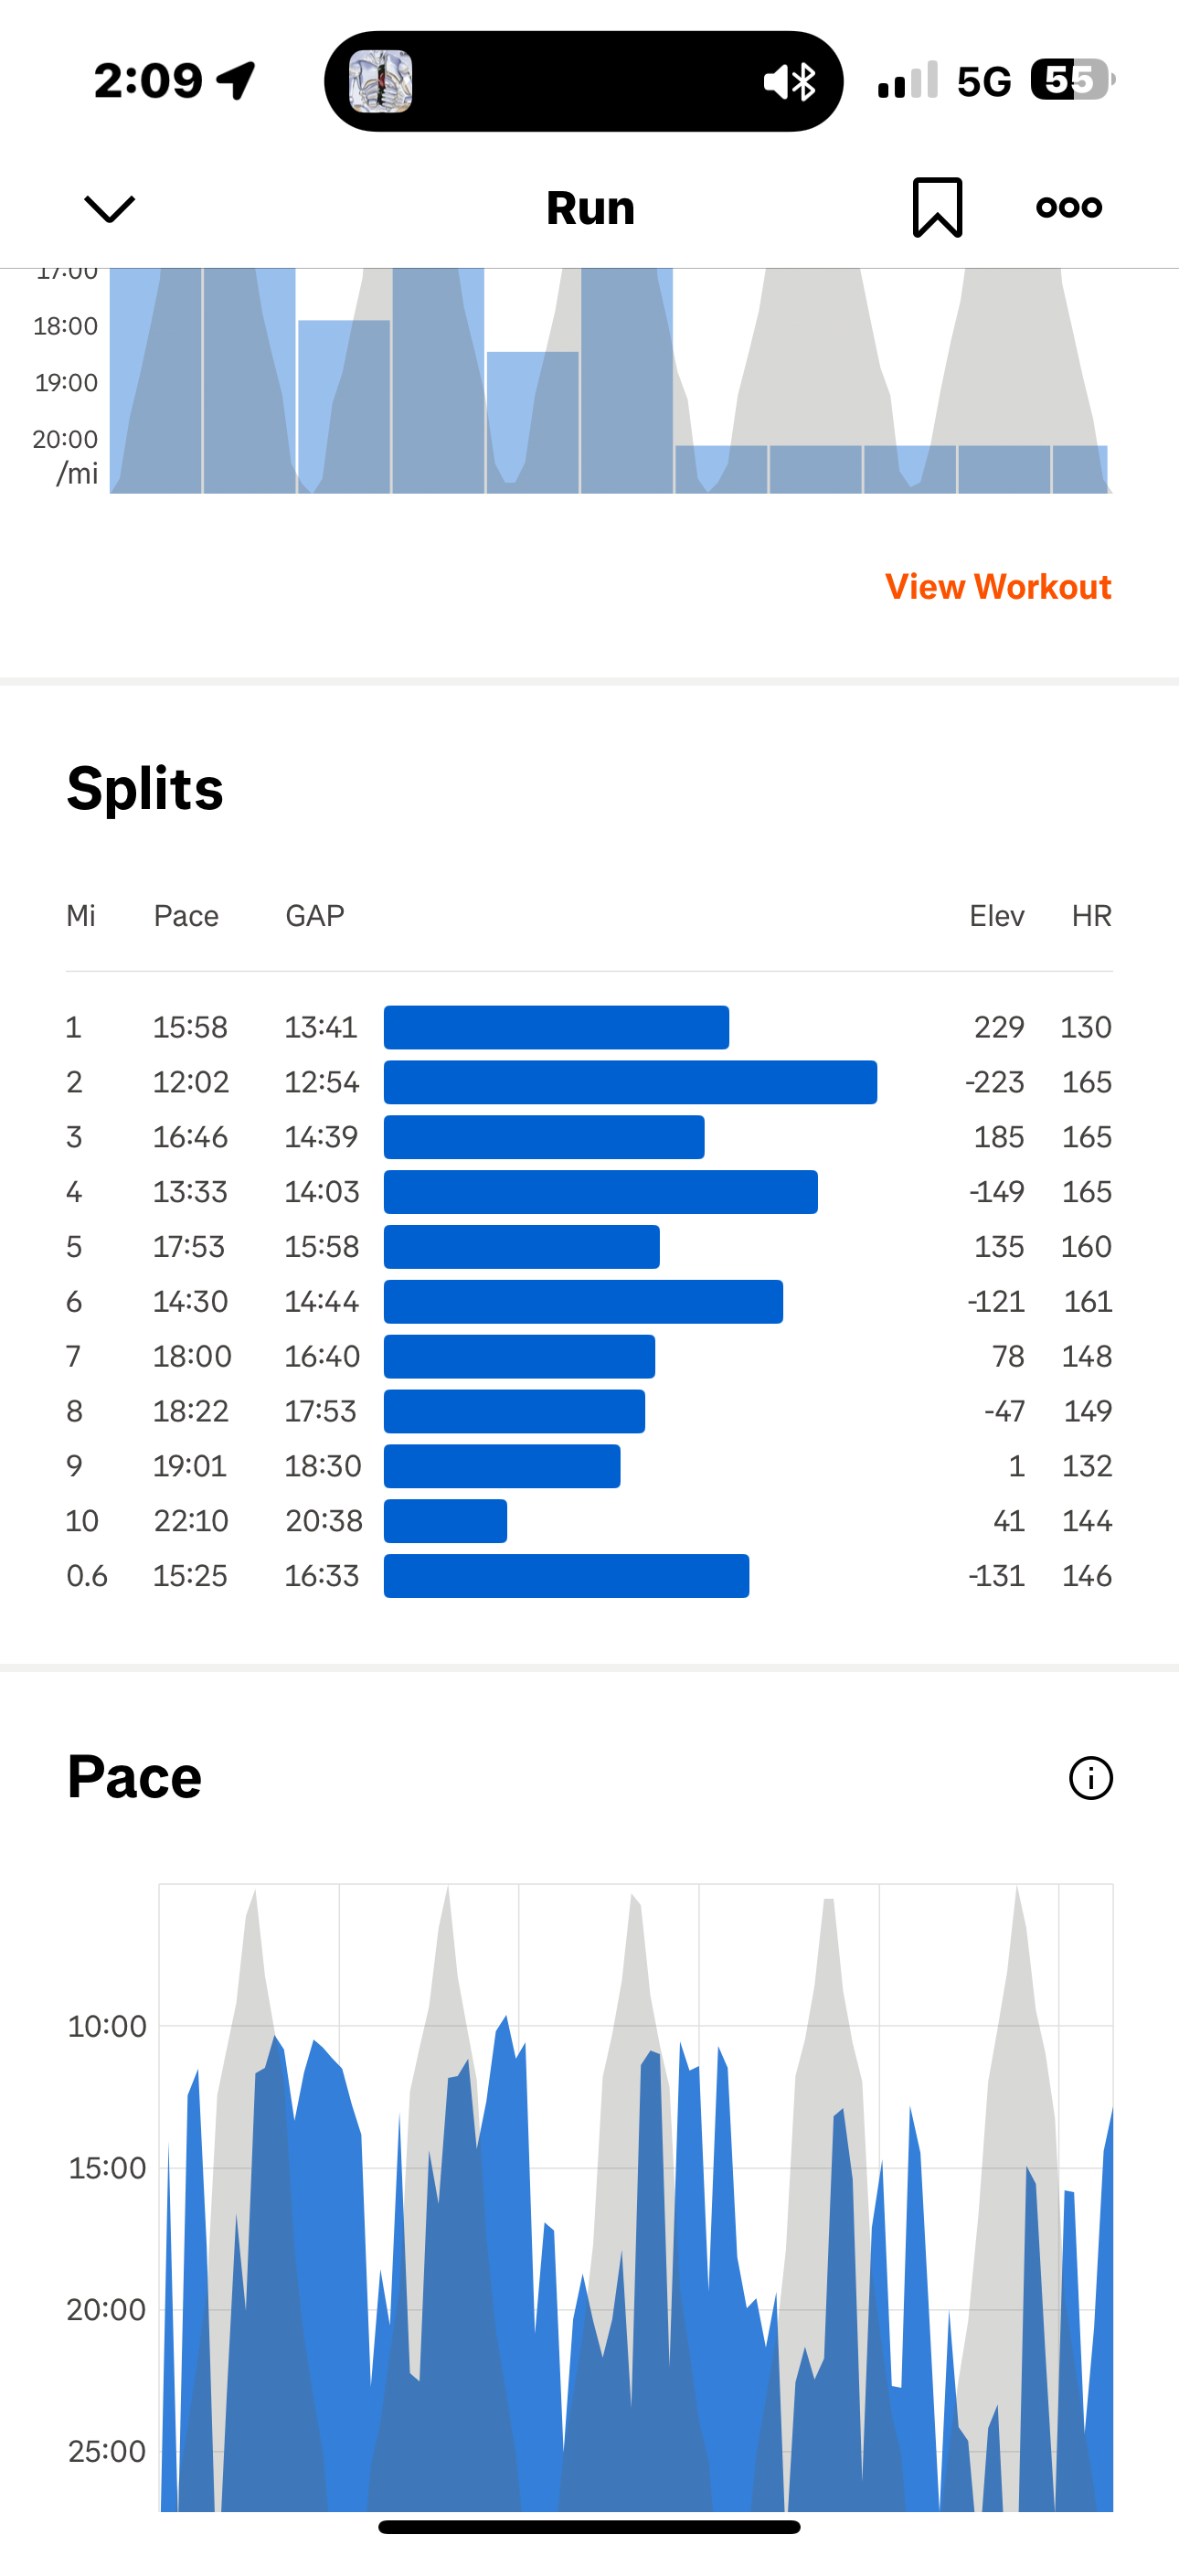Collapse the Run view with down chevron
This screenshot has height=2556, width=1179.
pyautogui.click(x=109, y=208)
